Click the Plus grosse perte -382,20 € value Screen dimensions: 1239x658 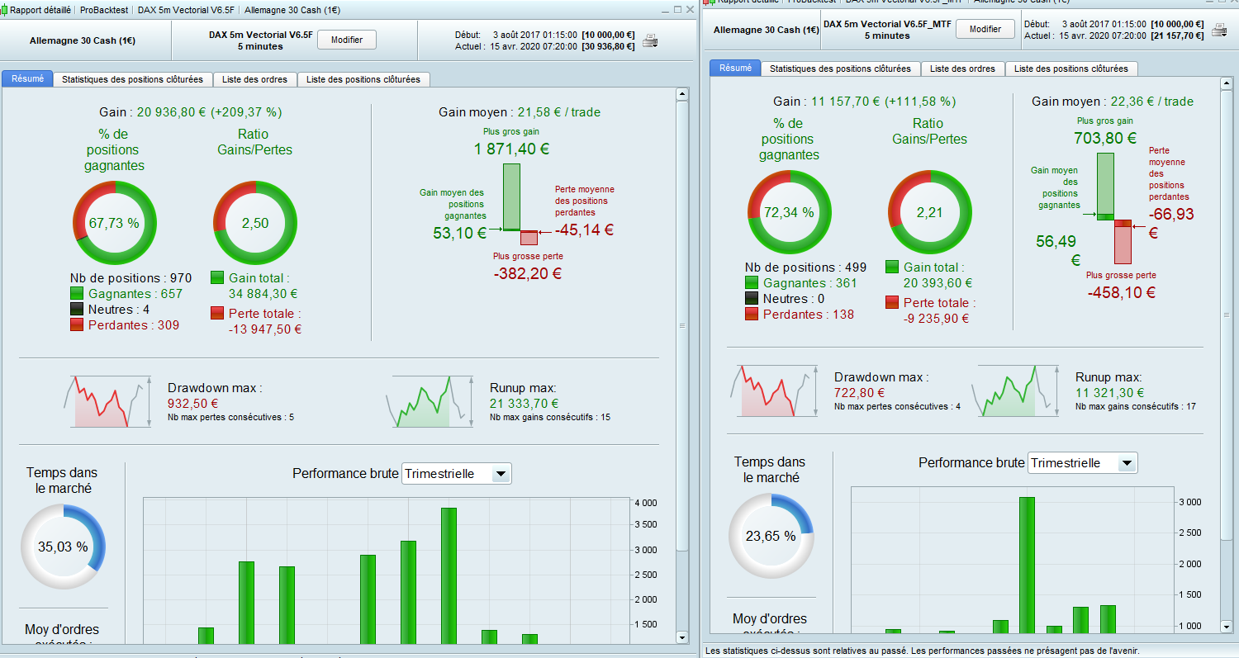click(528, 273)
